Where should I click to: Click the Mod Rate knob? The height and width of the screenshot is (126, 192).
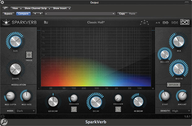coord(26,96)
